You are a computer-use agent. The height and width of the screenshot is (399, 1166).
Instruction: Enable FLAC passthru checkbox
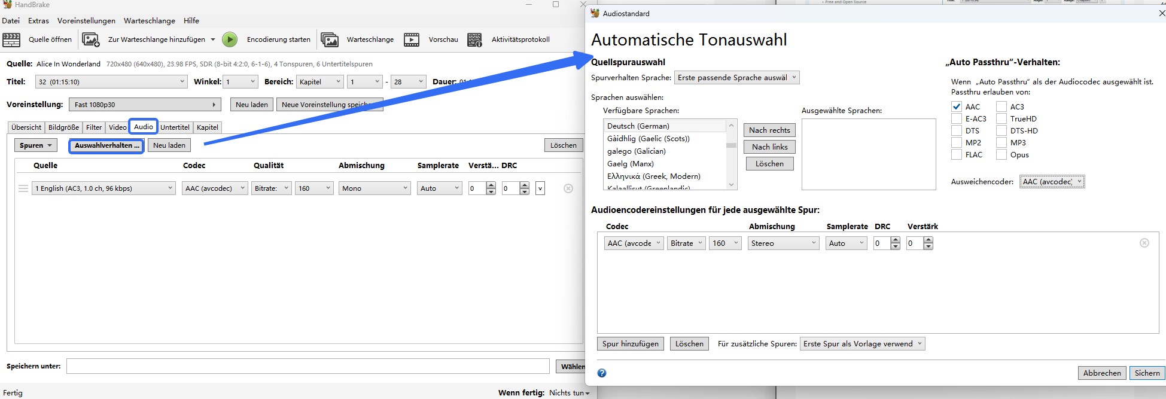click(x=957, y=154)
